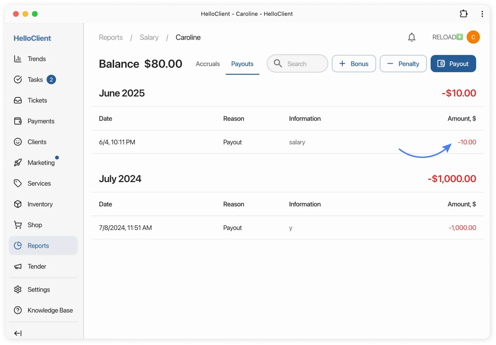Open the Tender megaphone section
The width and height of the screenshot is (496, 345).
[x=36, y=266]
